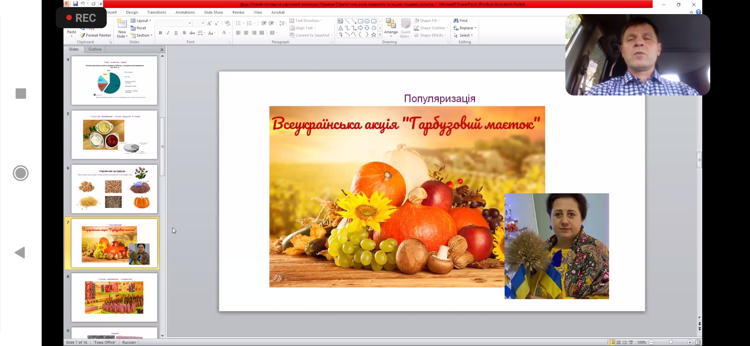Screen dimensions: 750x346
Task: Open the Acrobat ribbon tab
Action: pos(278,12)
